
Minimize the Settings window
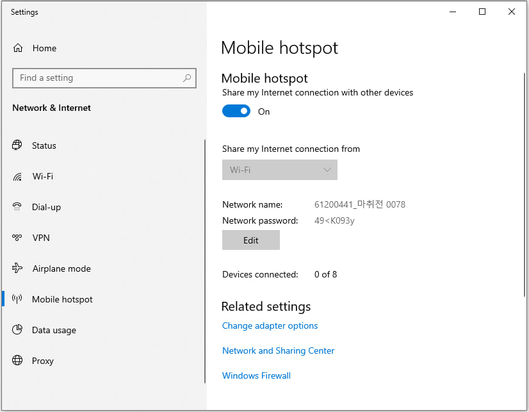point(453,12)
